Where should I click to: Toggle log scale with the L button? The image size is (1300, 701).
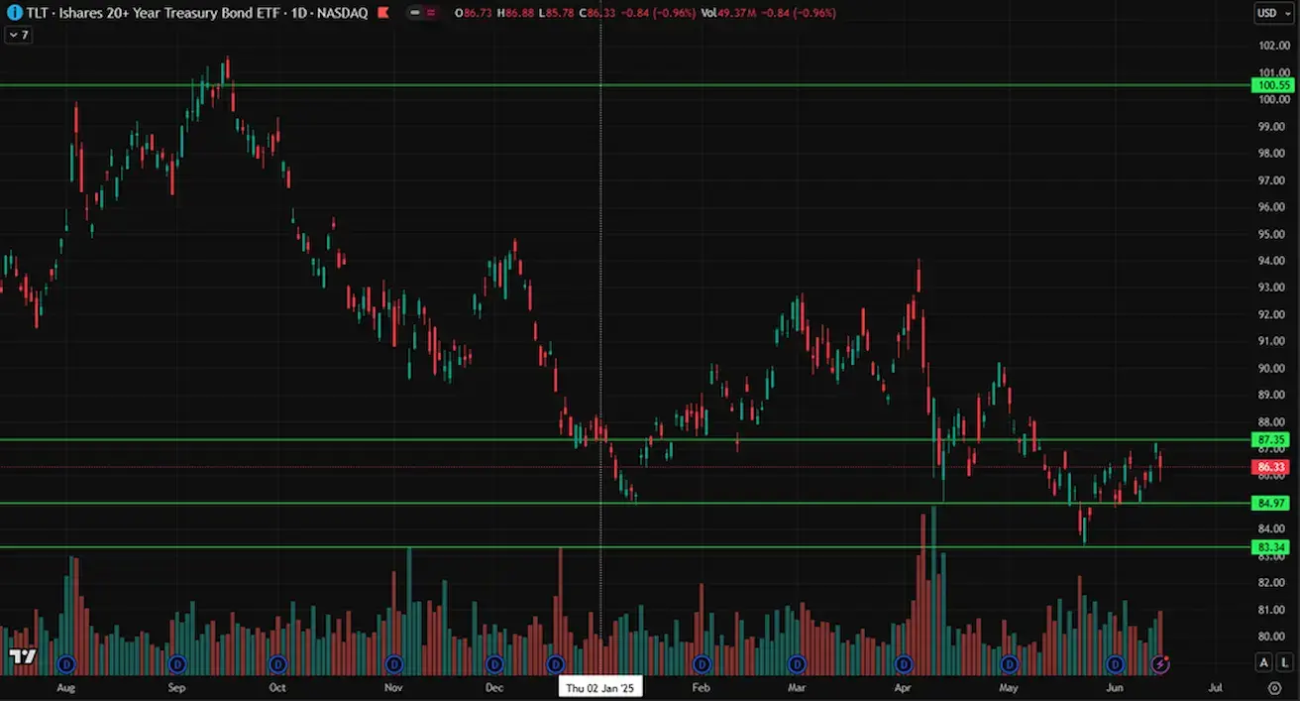(1284, 662)
